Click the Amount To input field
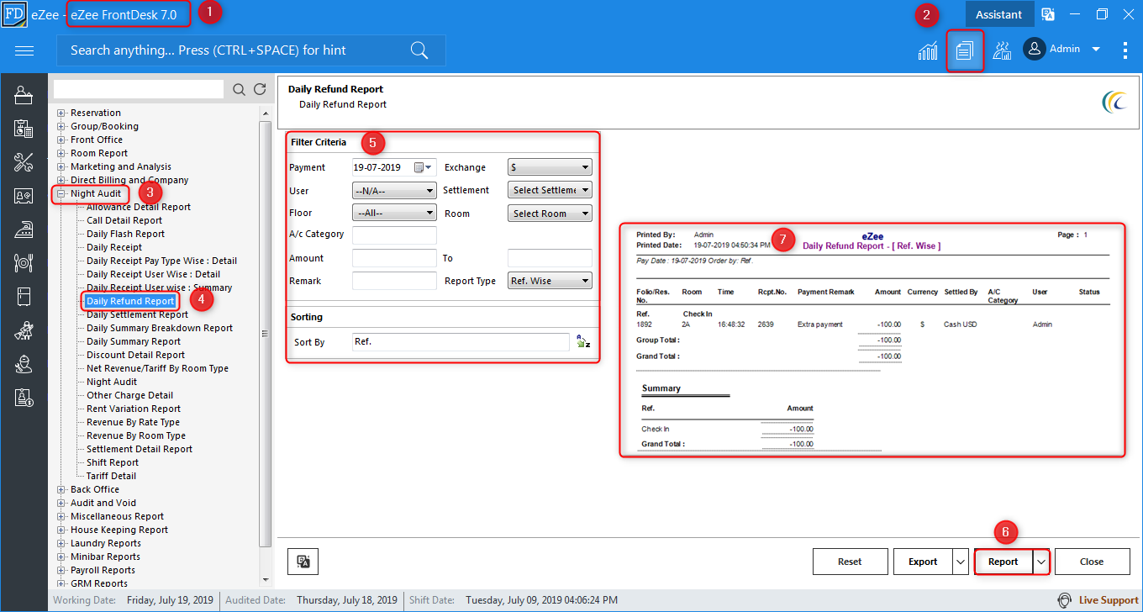1143x612 pixels. click(550, 258)
